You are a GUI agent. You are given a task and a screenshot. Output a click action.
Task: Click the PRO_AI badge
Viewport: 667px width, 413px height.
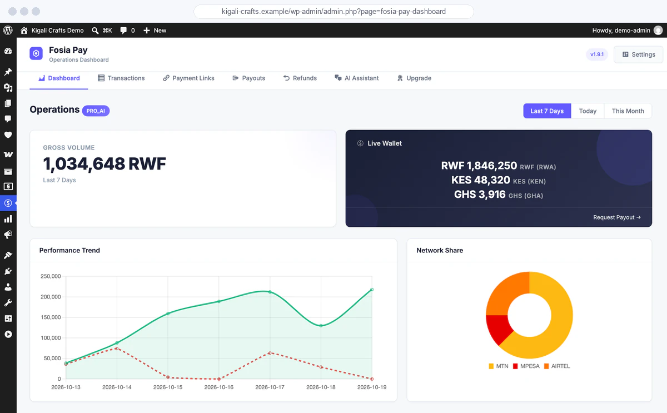[96, 111]
